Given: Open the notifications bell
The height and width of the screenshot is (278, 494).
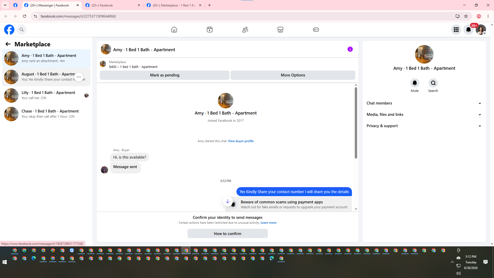Looking at the screenshot, I should 469,30.
